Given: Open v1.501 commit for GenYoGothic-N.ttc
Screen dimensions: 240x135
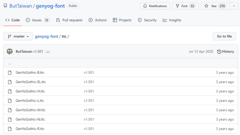Looking at the screenshot, I should point(89,119).
